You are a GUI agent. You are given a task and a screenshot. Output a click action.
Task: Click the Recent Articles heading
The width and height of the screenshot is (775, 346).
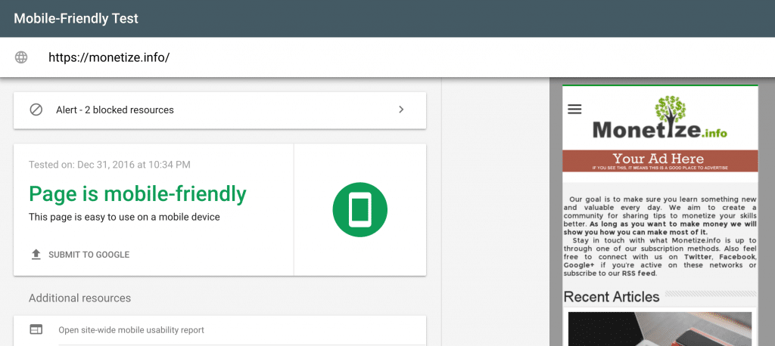pyautogui.click(x=612, y=297)
